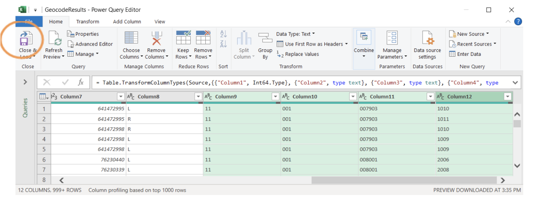Viewport: 546px width, 206px height.
Task: Open Power Query help question mark
Action: pyautogui.click(x=518, y=22)
